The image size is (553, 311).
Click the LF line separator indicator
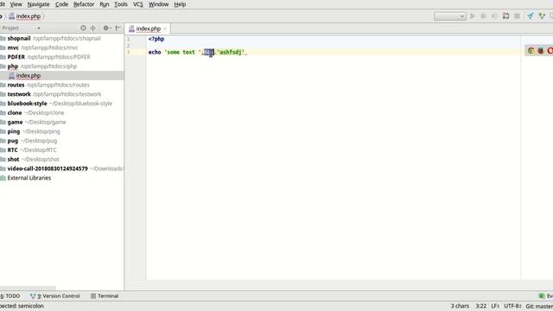(495, 306)
